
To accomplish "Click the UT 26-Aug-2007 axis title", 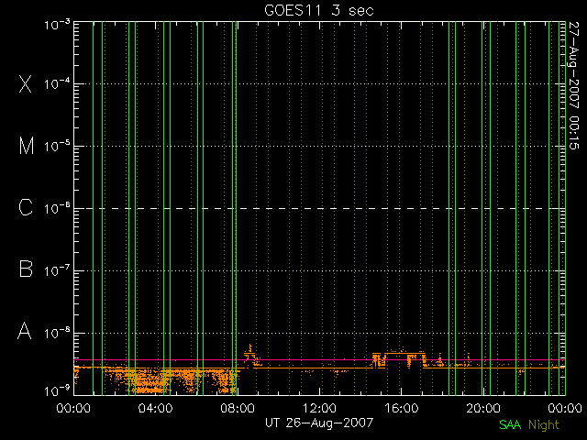I will [x=319, y=423].
